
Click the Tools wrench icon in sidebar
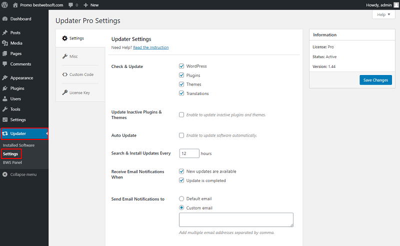click(x=5, y=109)
